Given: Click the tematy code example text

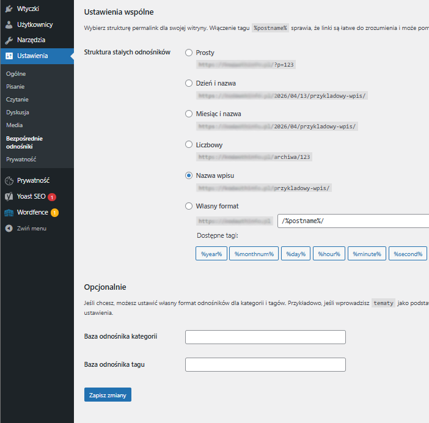Looking at the screenshot, I should pos(383,303).
